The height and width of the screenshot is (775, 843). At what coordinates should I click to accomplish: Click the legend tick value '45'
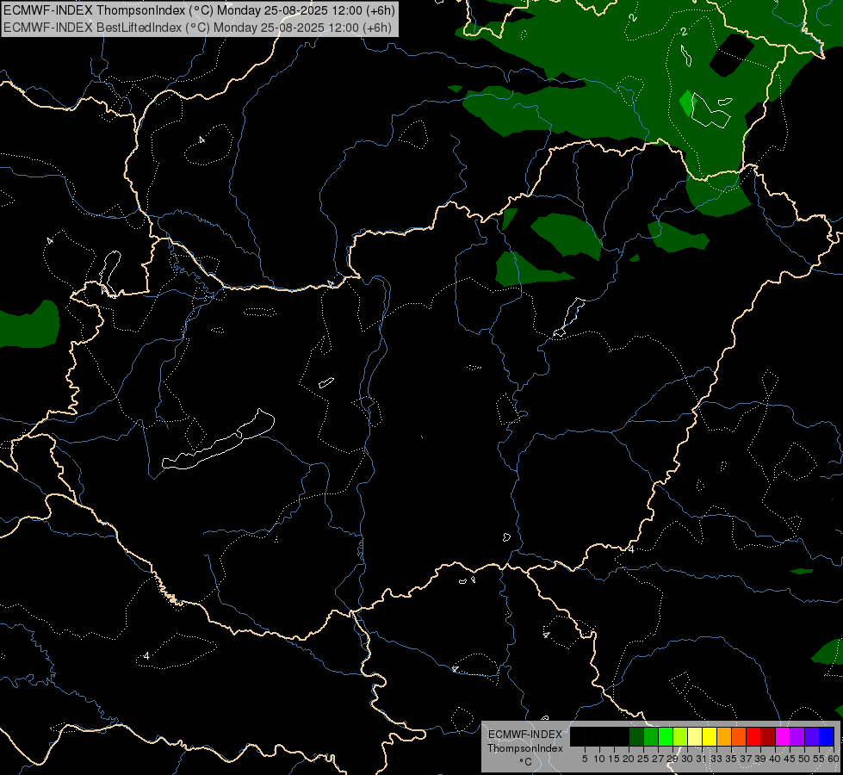click(790, 759)
